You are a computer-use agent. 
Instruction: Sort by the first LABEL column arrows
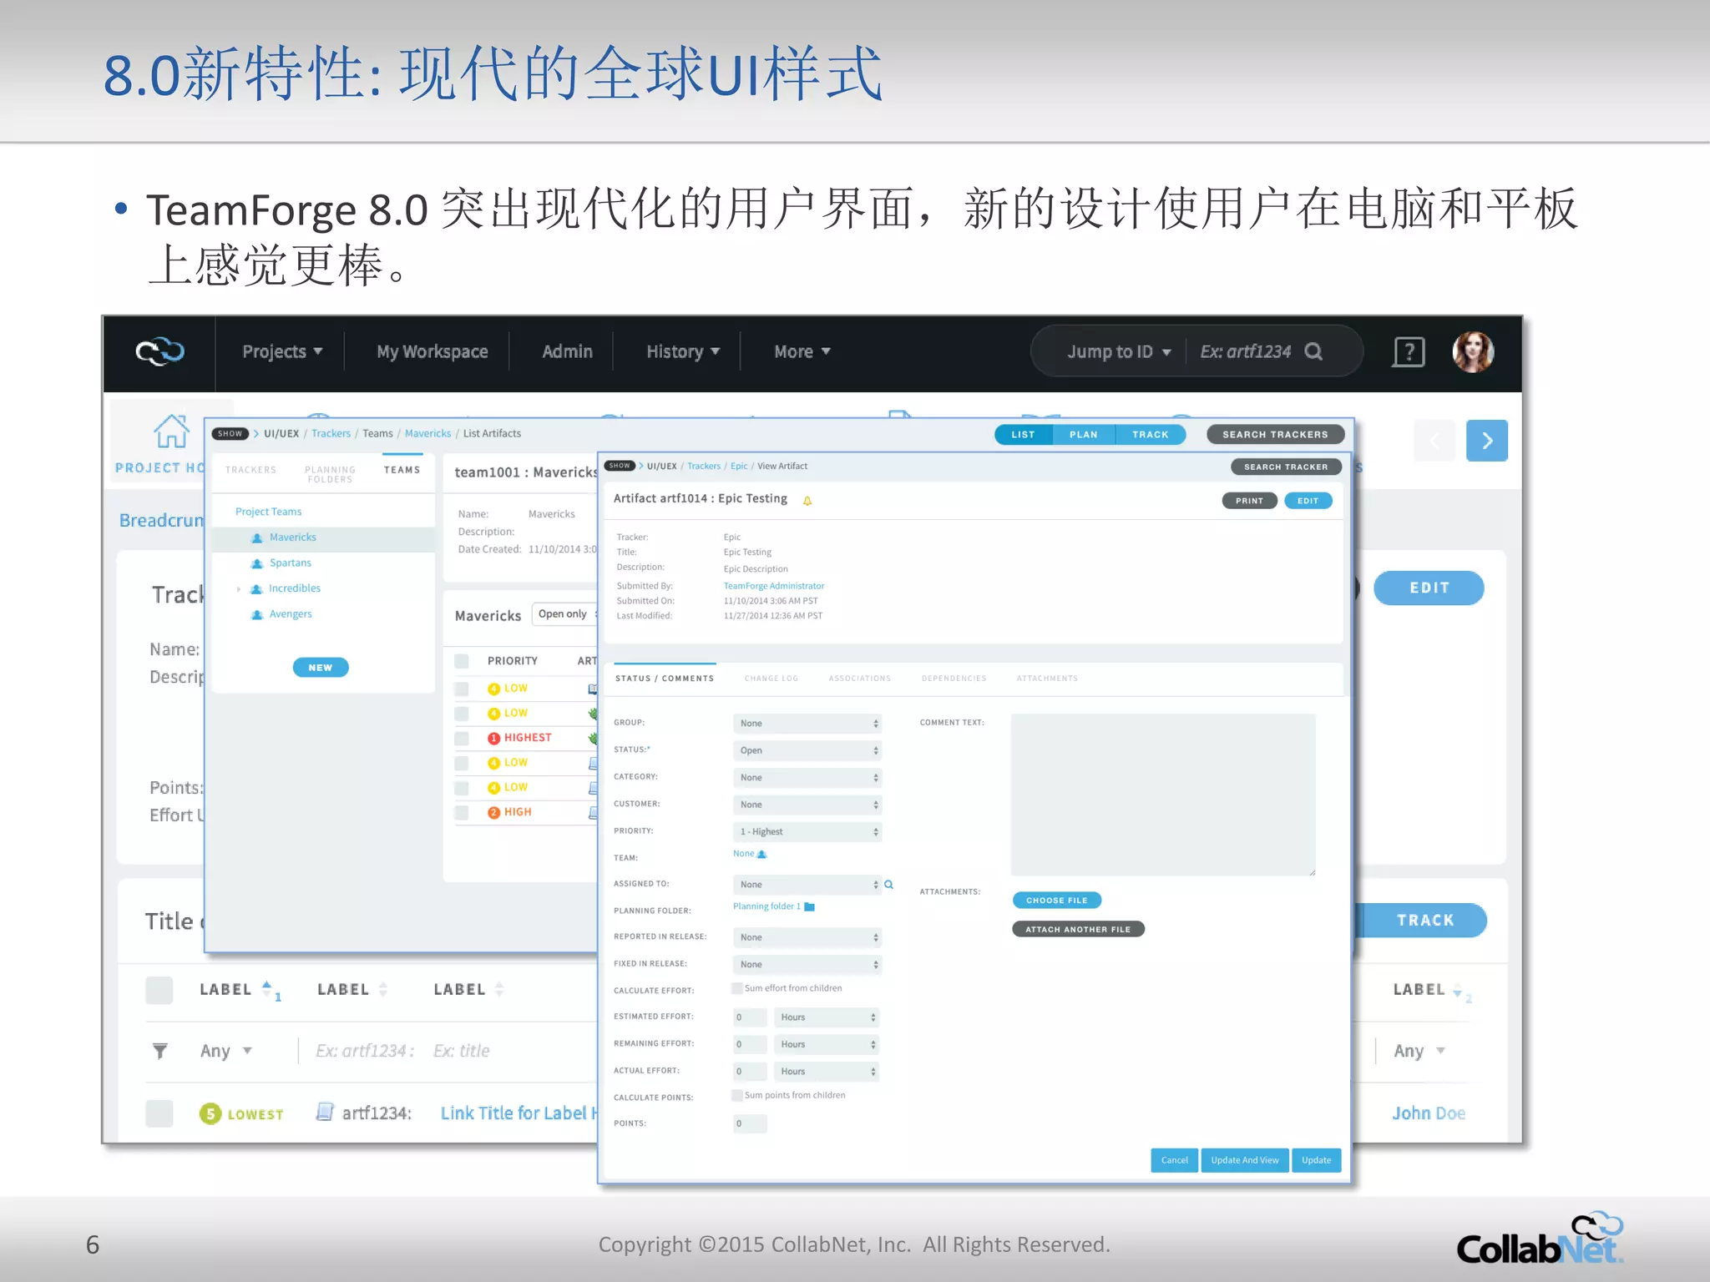tap(267, 990)
